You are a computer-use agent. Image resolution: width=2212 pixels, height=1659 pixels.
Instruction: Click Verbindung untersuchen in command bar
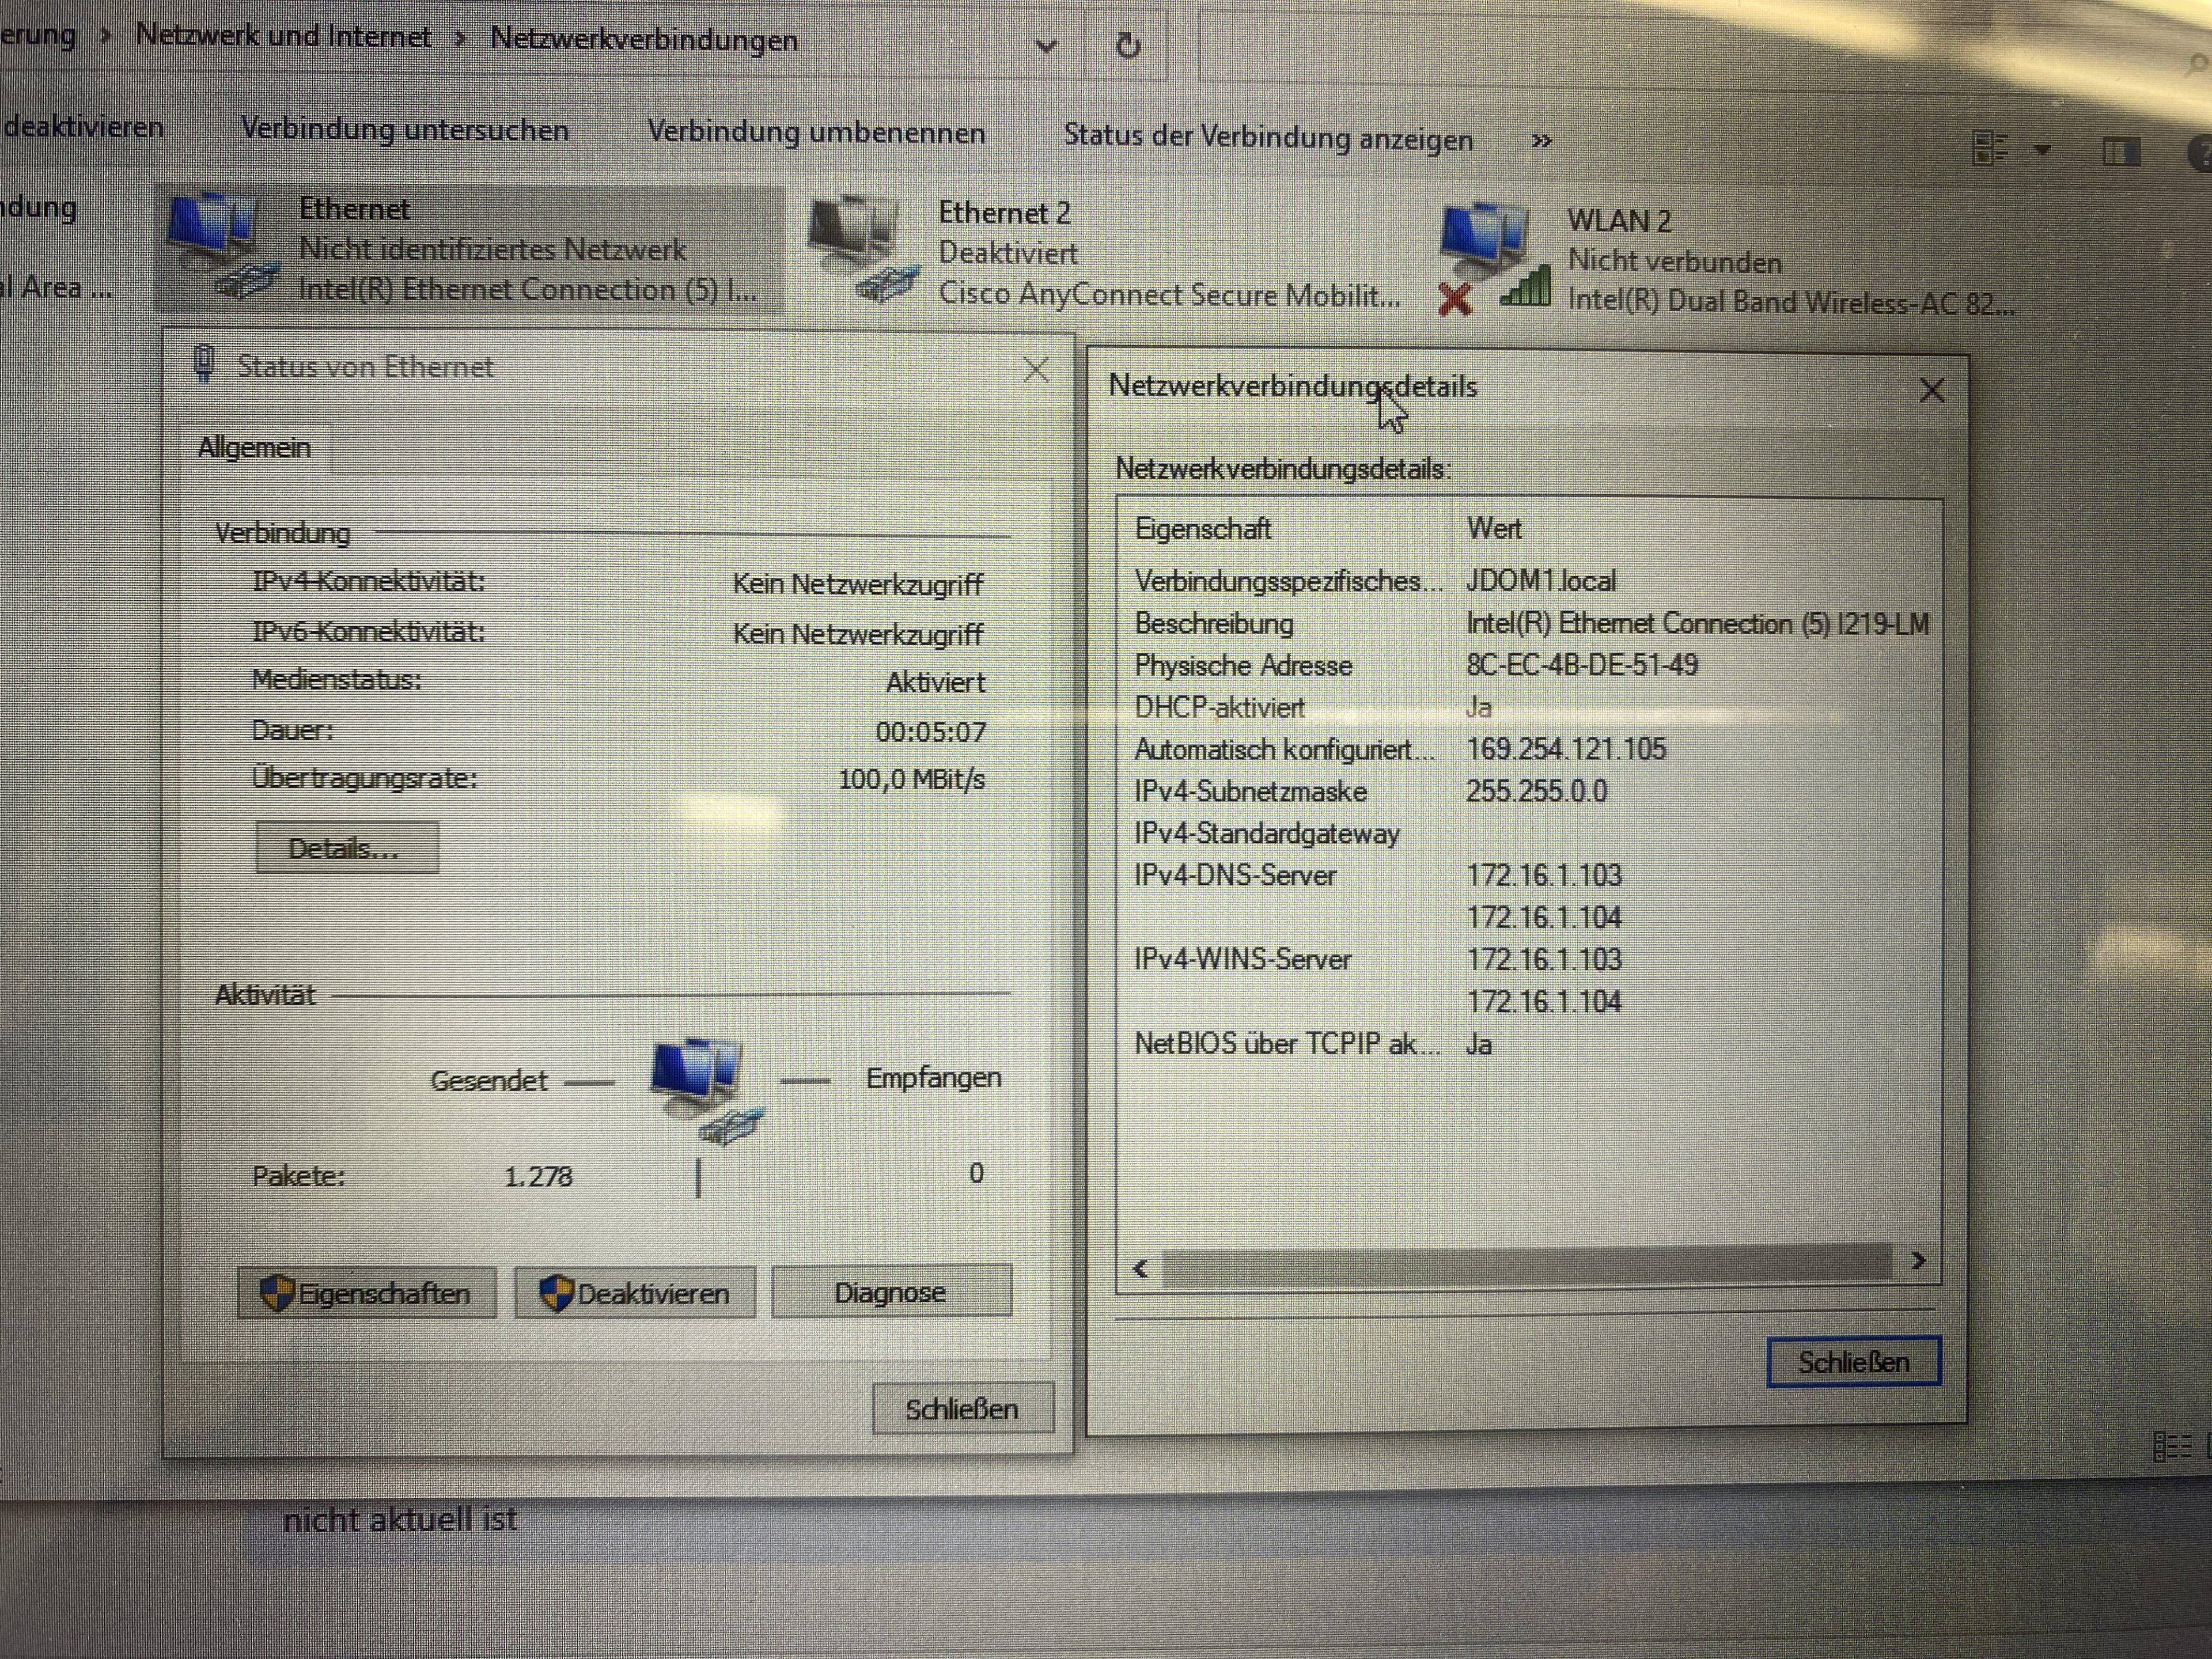point(404,130)
